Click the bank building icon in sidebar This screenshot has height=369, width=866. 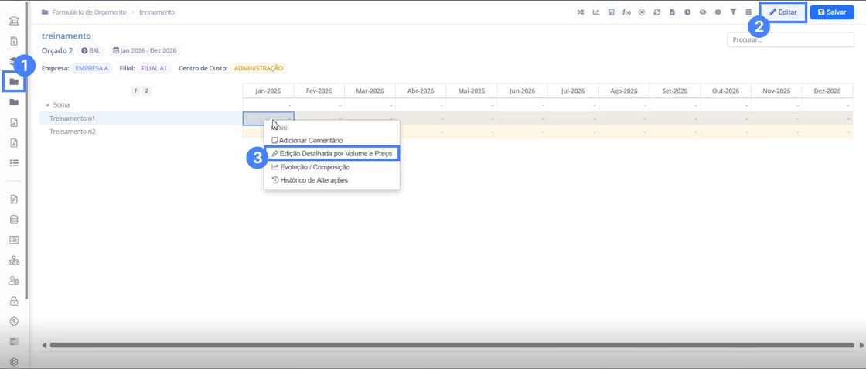(x=14, y=21)
